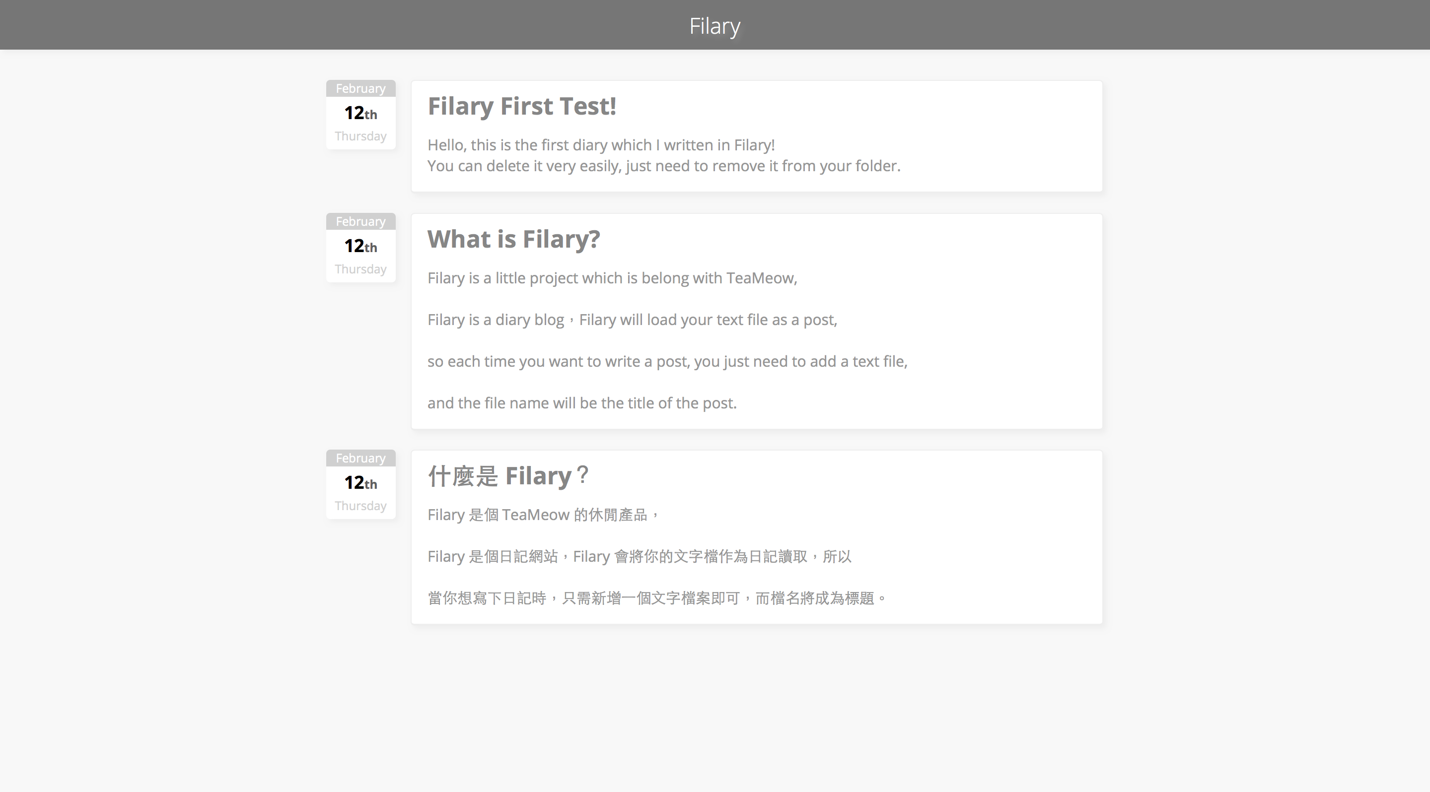Screen dimensions: 1430x792
Task: Click the third post's '12th' date number
Action: pyautogui.click(x=360, y=482)
